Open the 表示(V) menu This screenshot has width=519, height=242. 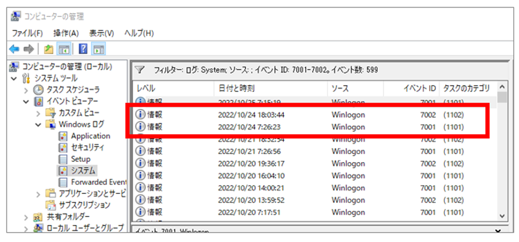coord(101,33)
